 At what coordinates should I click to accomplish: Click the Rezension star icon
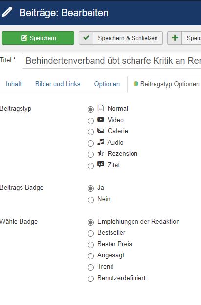pyautogui.click(x=101, y=153)
